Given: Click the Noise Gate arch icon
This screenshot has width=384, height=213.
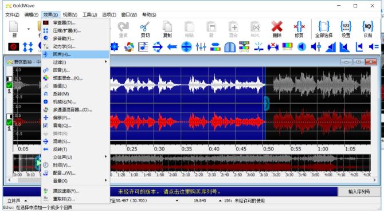Looking at the screenshot, I should click(x=230, y=47).
